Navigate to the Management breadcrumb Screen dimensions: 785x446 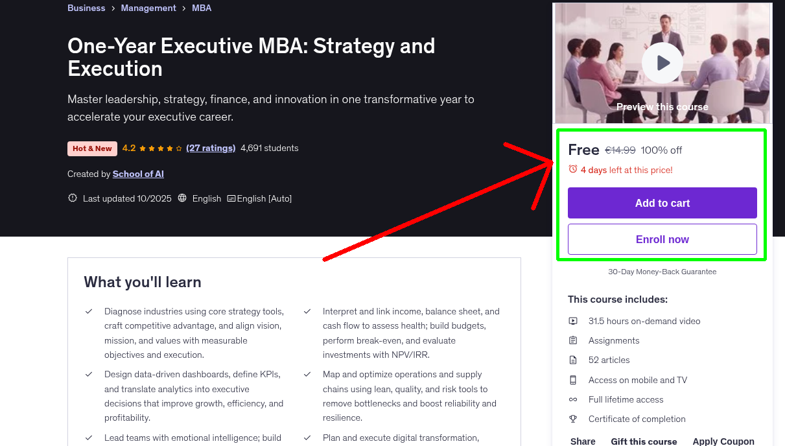[x=148, y=8]
